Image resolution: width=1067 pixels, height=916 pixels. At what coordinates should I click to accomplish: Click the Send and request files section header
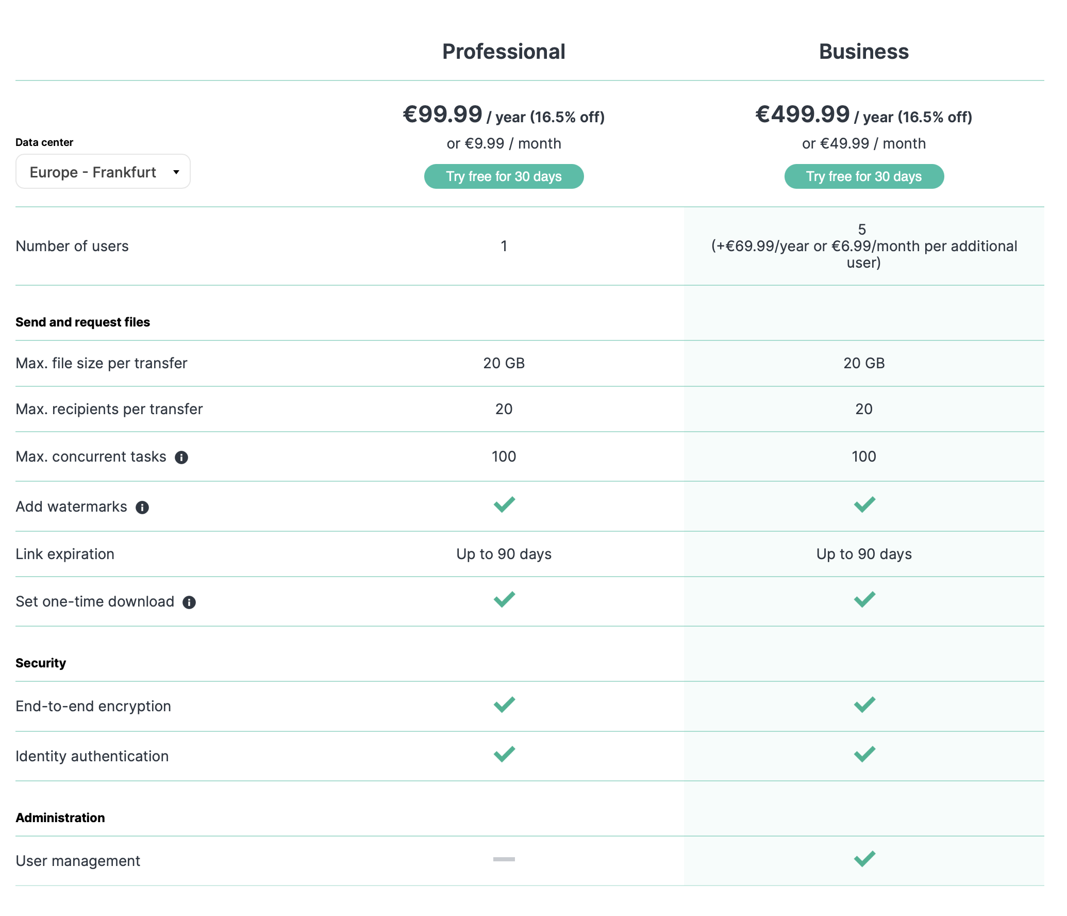(x=83, y=322)
